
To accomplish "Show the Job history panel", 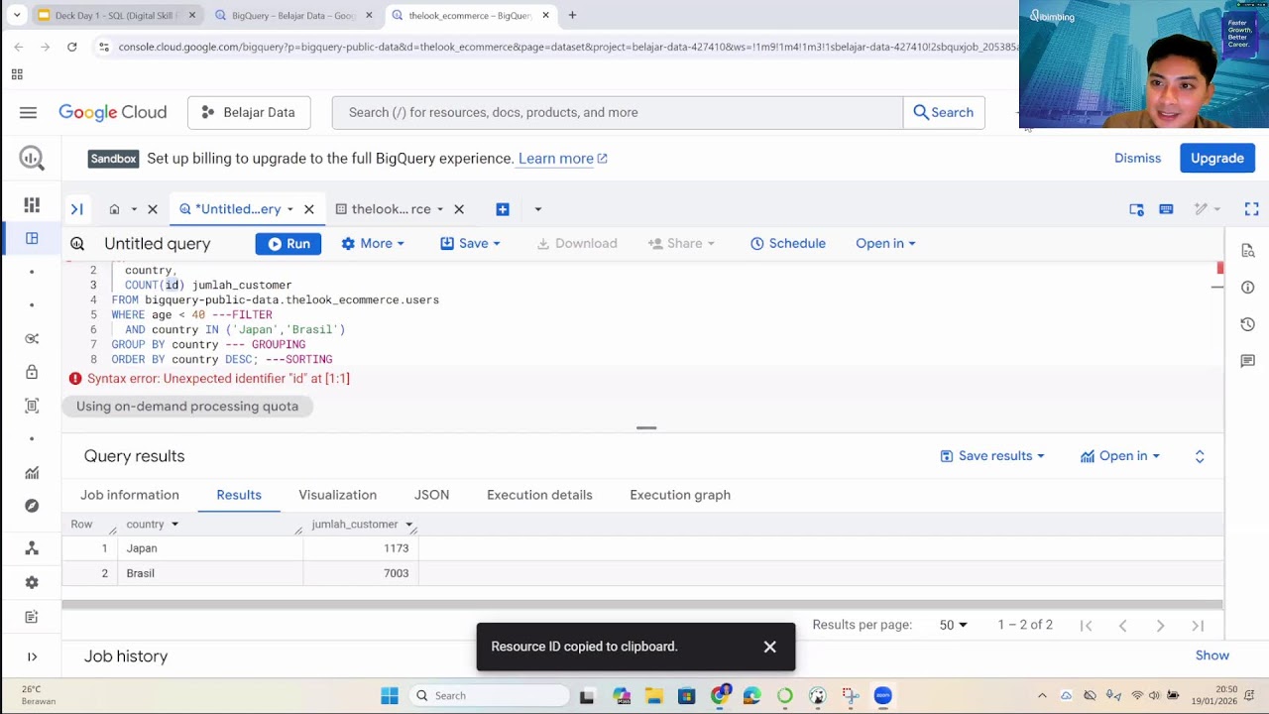I will pyautogui.click(x=1212, y=655).
